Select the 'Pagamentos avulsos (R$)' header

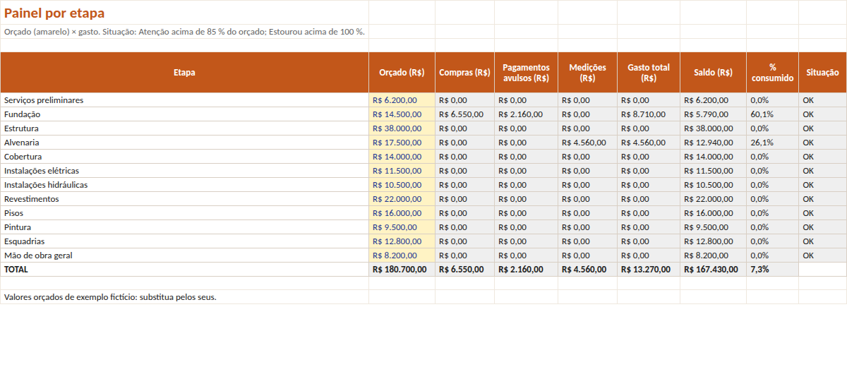pyautogui.click(x=526, y=72)
